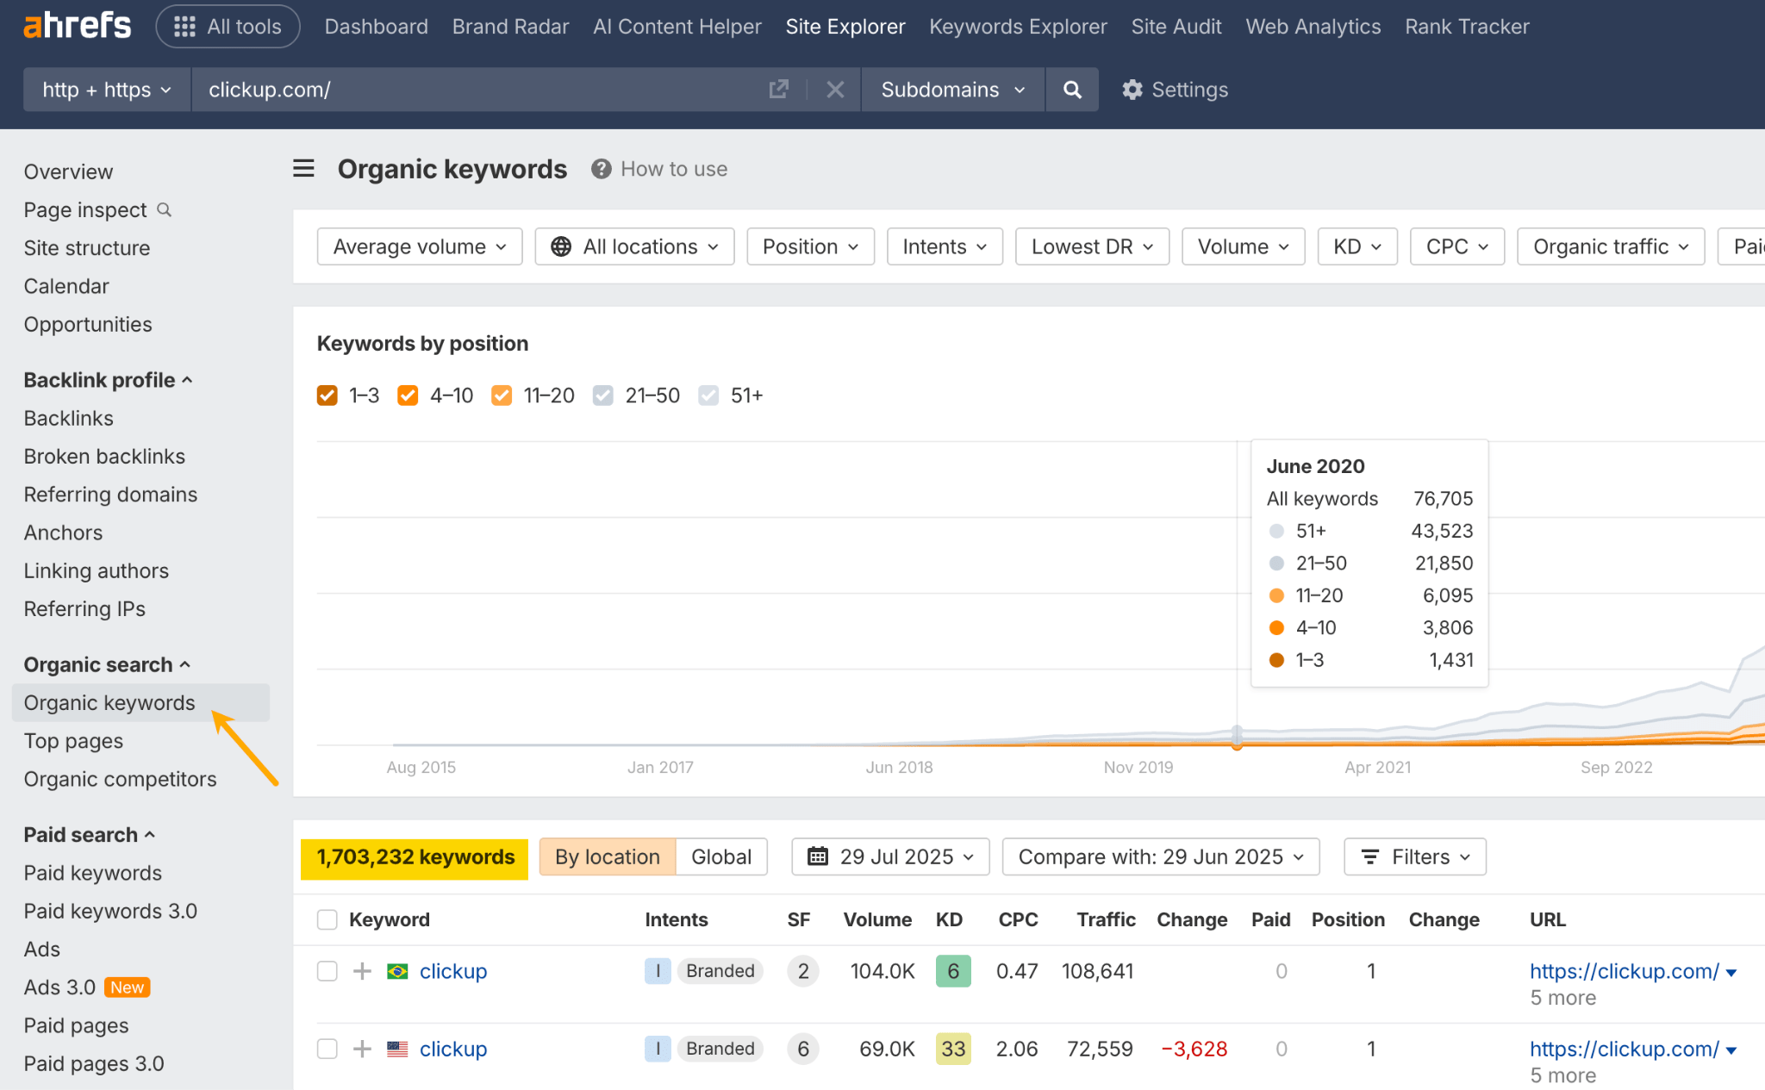Open the Subdomains dropdown
This screenshot has height=1090, width=1765.
[x=951, y=90]
